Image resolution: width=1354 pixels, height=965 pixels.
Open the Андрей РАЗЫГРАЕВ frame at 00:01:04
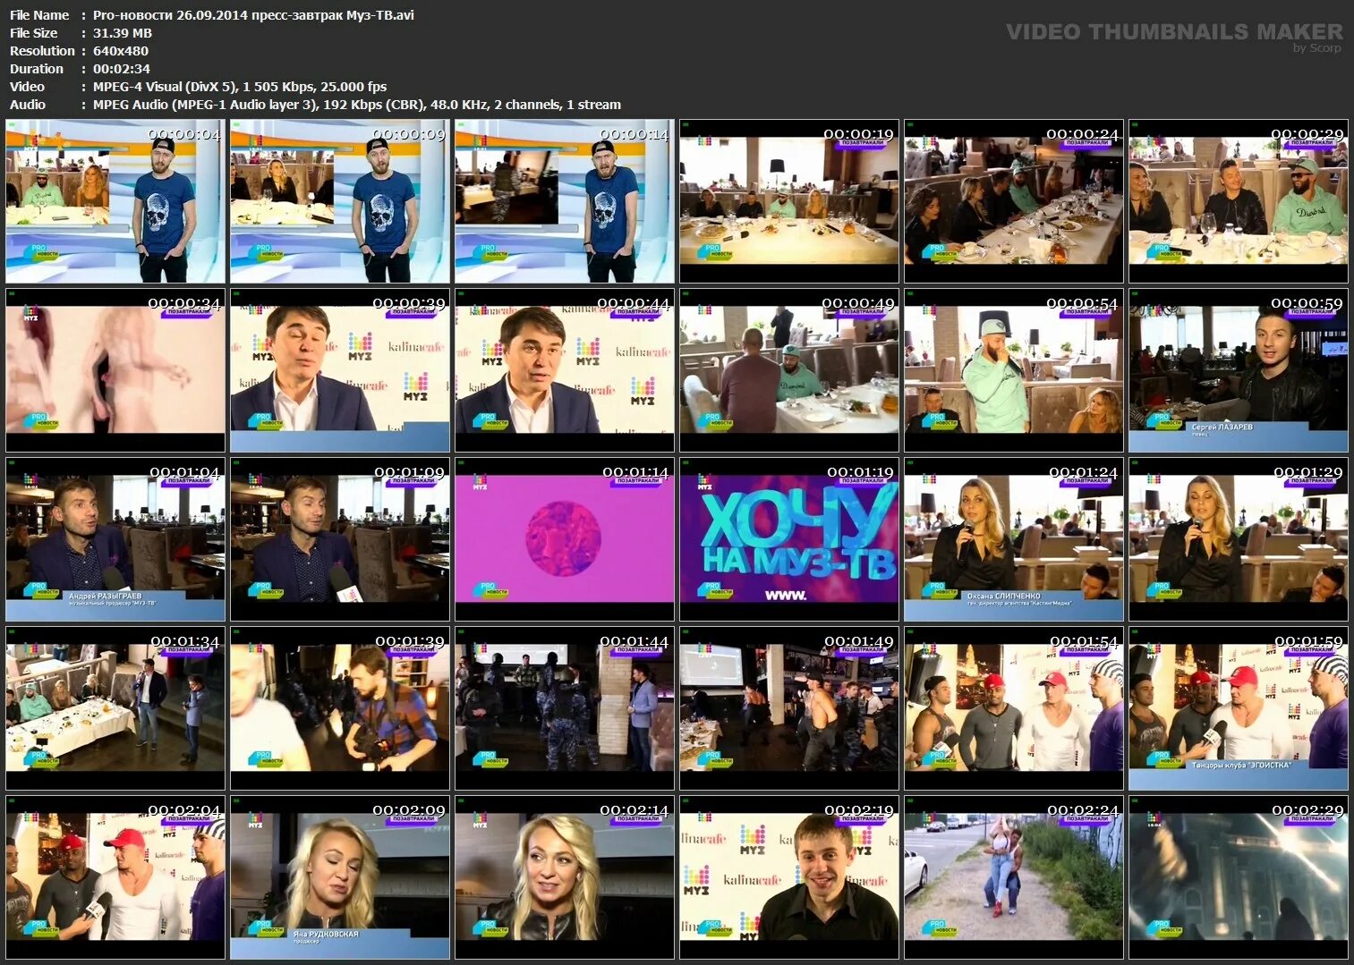[115, 539]
